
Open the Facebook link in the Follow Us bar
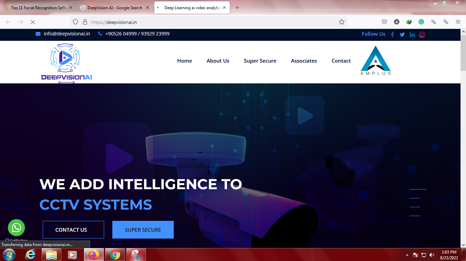point(392,34)
